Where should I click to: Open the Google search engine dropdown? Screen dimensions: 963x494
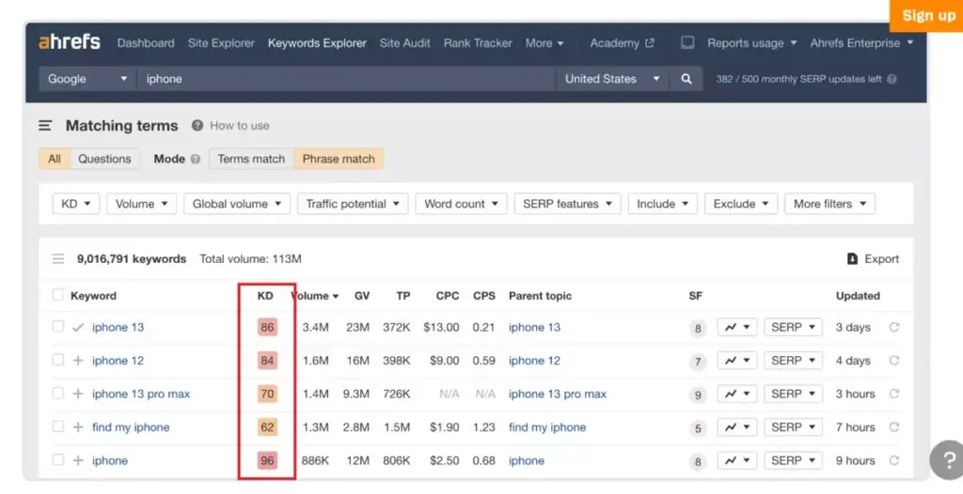tap(87, 79)
